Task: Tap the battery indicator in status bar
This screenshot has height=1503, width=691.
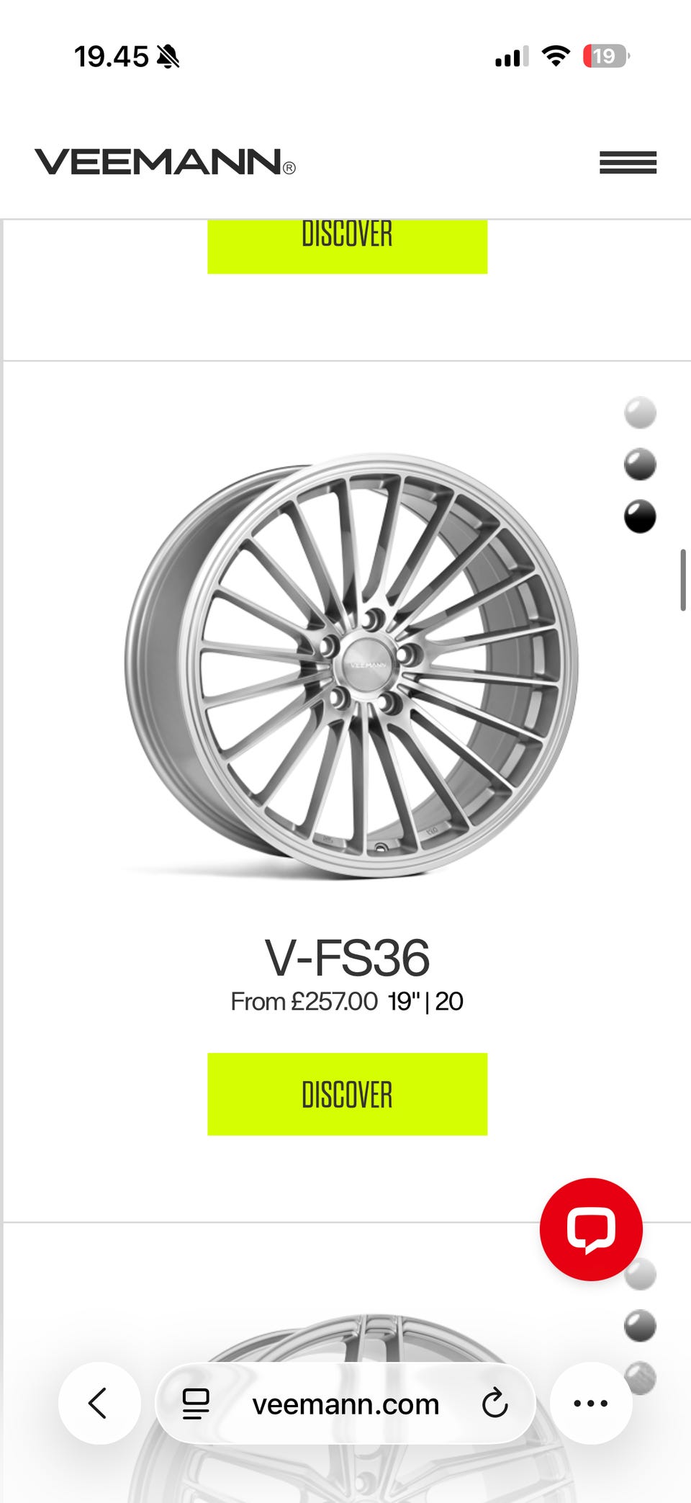Action: 606,56
